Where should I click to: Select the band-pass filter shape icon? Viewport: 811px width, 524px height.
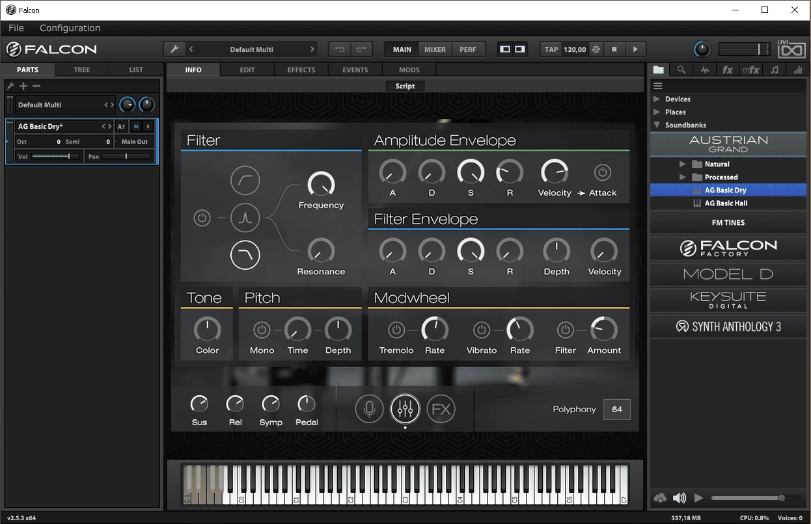245,218
